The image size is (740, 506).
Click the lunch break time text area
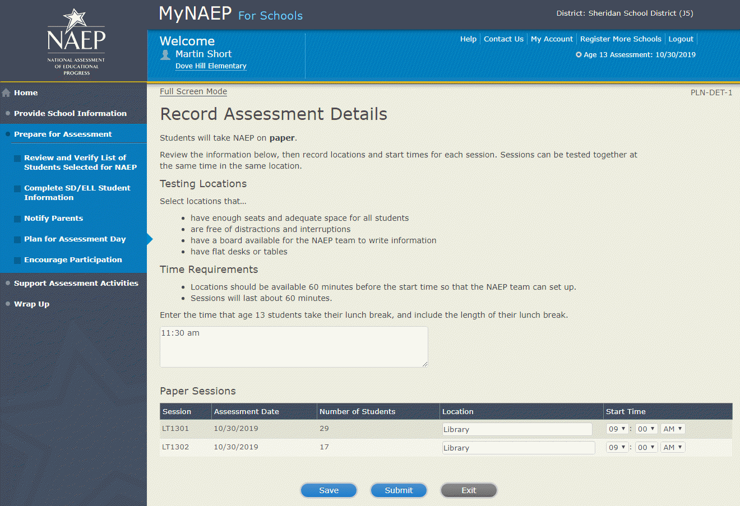[x=294, y=347]
